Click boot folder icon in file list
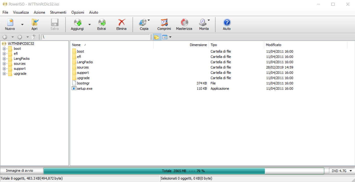Screen dimensions: 355x182 74,51
